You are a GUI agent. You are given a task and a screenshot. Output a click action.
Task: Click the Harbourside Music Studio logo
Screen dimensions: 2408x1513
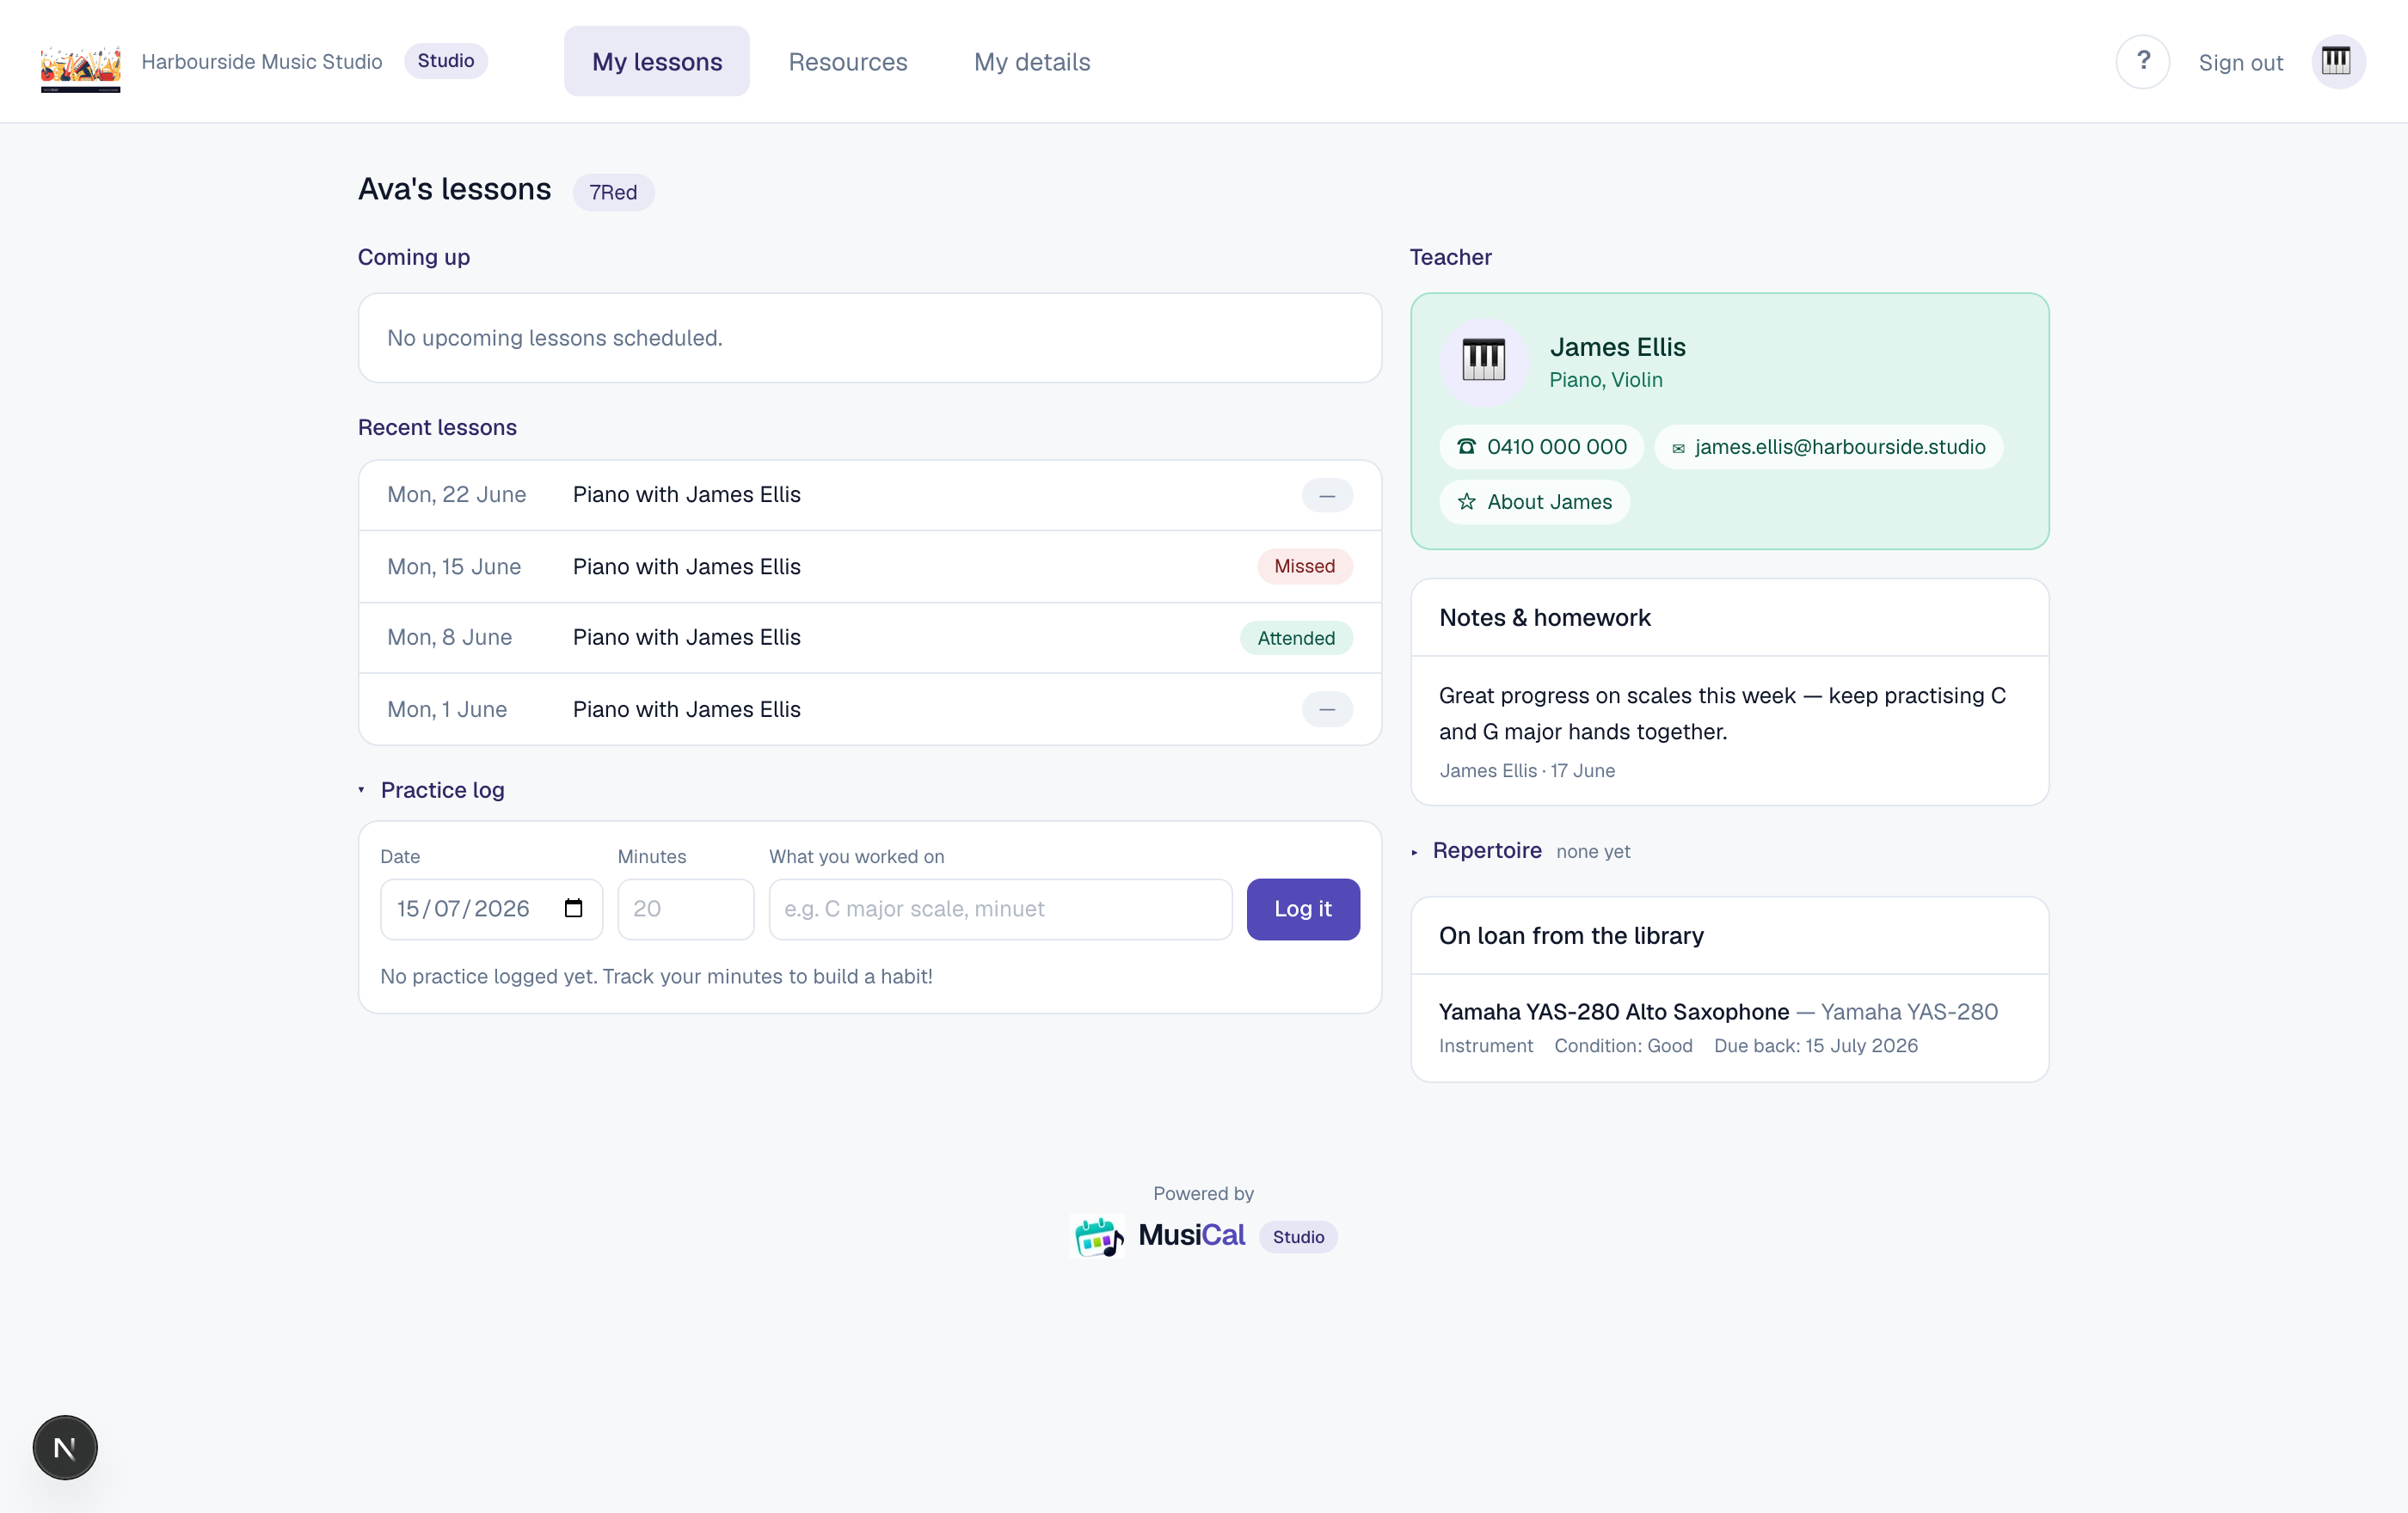(81, 68)
